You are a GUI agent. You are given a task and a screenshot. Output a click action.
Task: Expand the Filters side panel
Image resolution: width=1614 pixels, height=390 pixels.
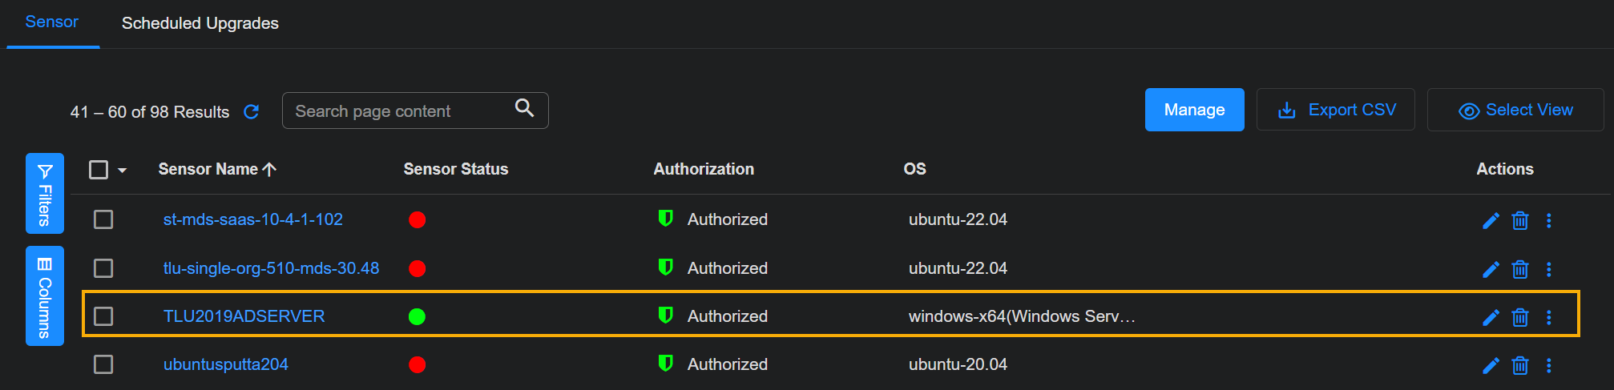click(45, 194)
